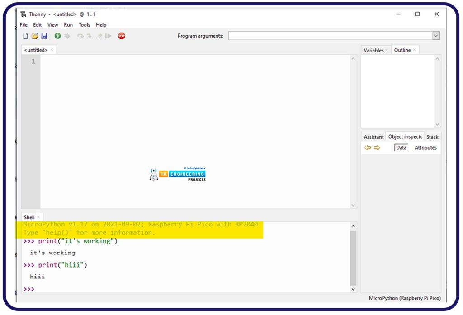This screenshot has height=315, width=463.
Task: Click the MicroPython (Raspberry Pi Pico) status label
Action: coord(406,299)
